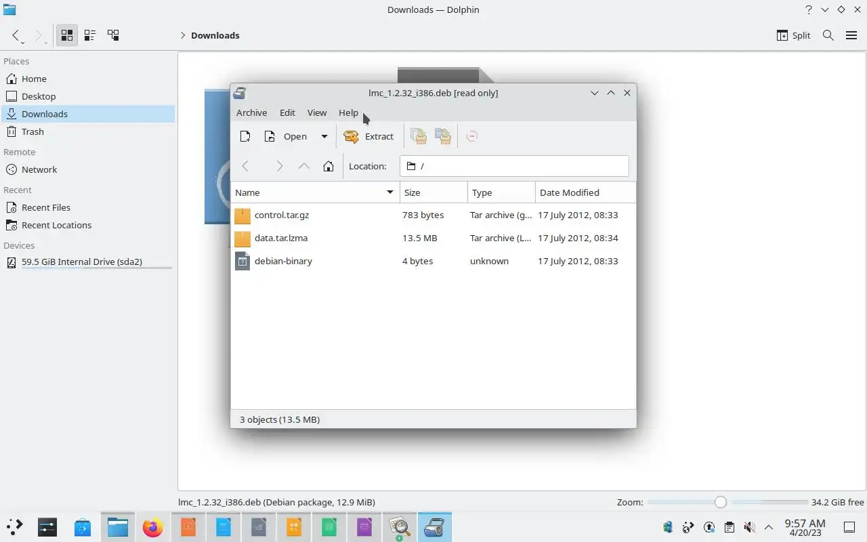Expand the system tray hidden icons arrow

point(769,526)
